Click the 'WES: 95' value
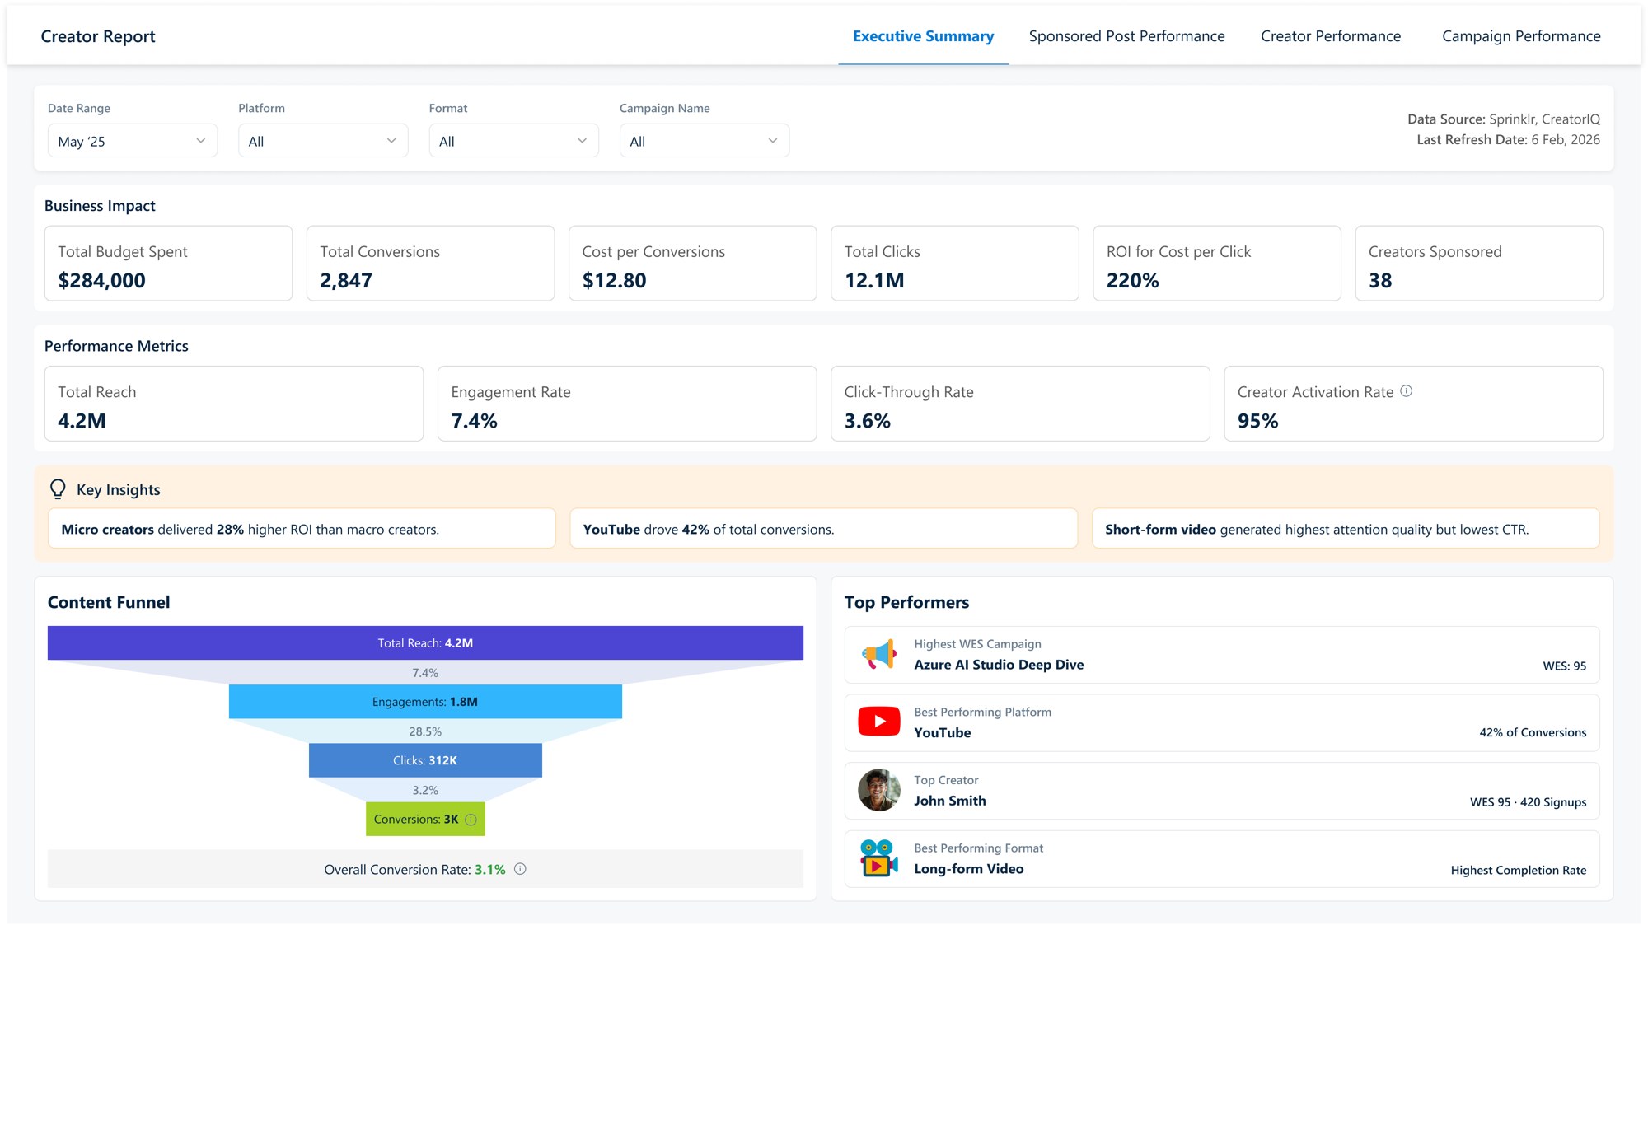Viewport: 1648px width, 1126px height. pos(1564,666)
